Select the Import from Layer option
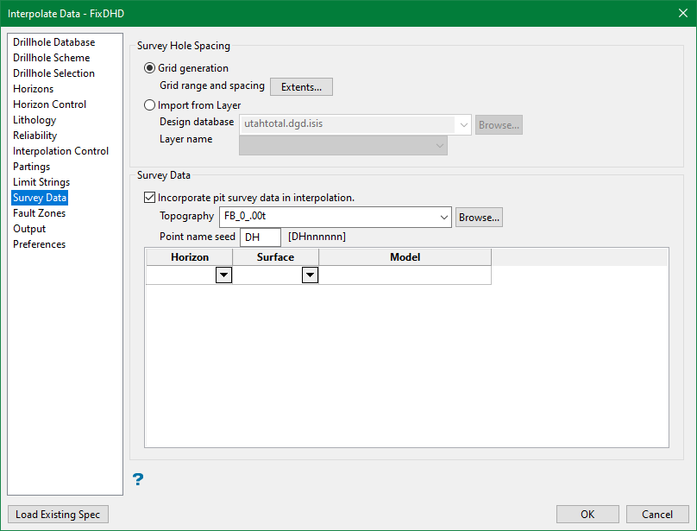697x531 pixels. coord(150,105)
